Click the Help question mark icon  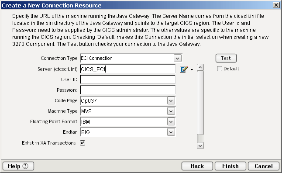click(25, 166)
